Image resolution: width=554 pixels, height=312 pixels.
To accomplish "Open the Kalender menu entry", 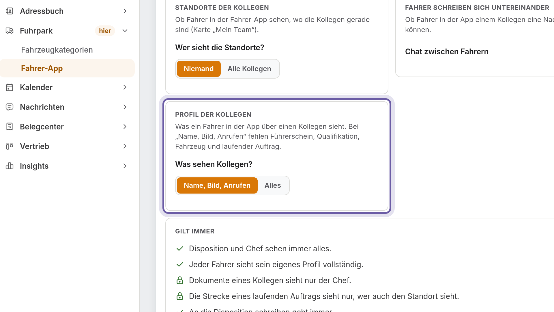I will pyautogui.click(x=67, y=87).
